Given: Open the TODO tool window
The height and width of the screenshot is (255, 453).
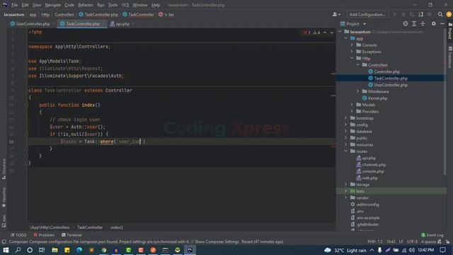Looking at the screenshot, I should [x=19, y=235].
